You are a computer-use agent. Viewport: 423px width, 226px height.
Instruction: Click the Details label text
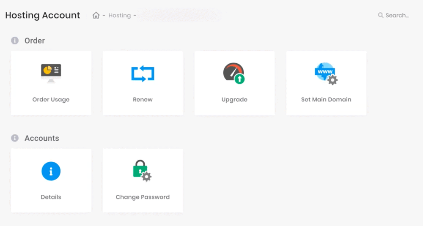point(51,197)
